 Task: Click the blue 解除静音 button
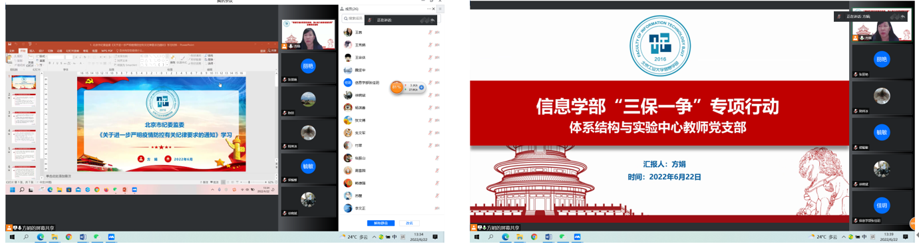381,223
